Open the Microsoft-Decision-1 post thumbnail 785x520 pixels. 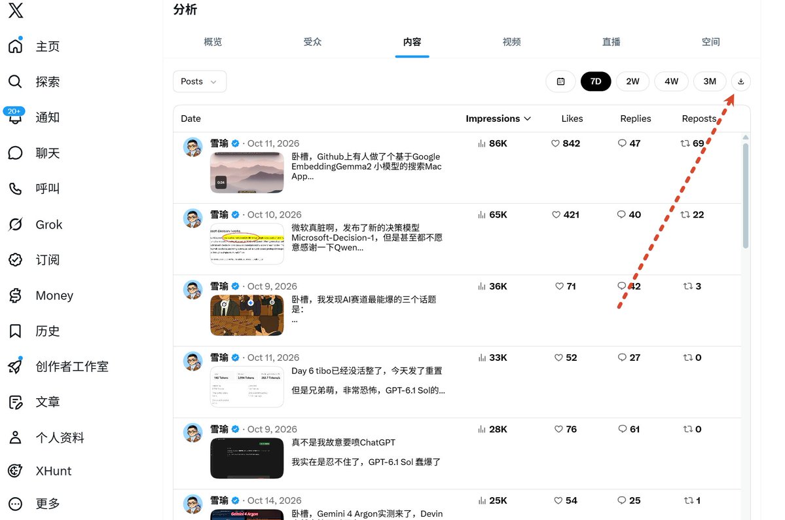[247, 244]
